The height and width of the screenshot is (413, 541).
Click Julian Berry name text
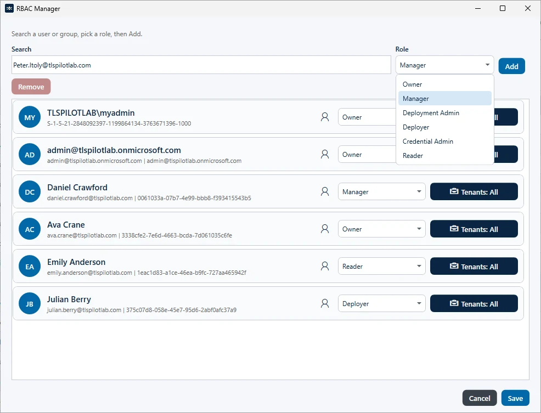[69, 299]
